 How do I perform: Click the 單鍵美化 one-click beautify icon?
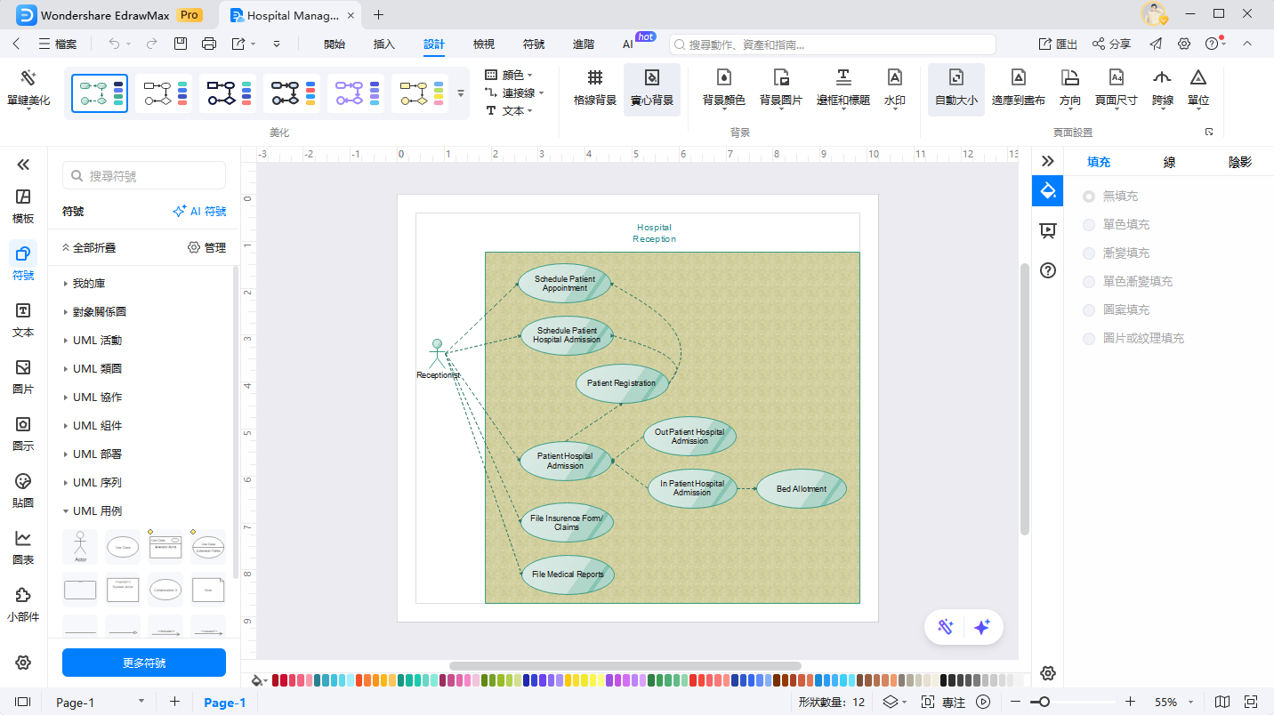point(28,80)
